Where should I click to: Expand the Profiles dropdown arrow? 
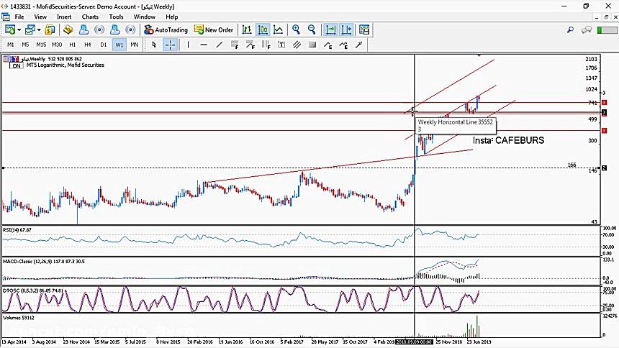tap(39, 30)
